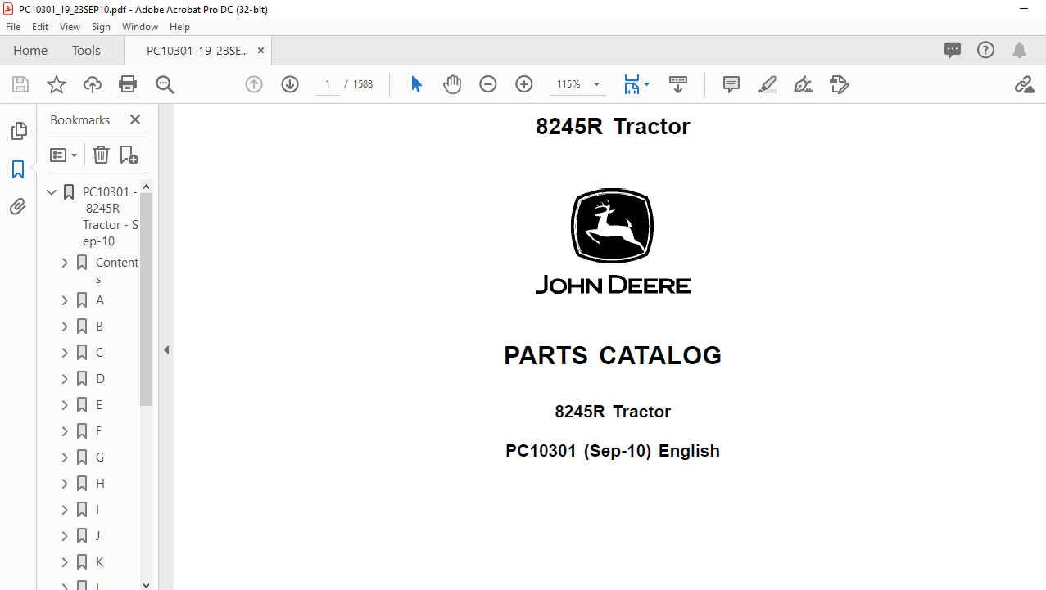
Task: Zoom out with the minus button
Action: point(488,84)
